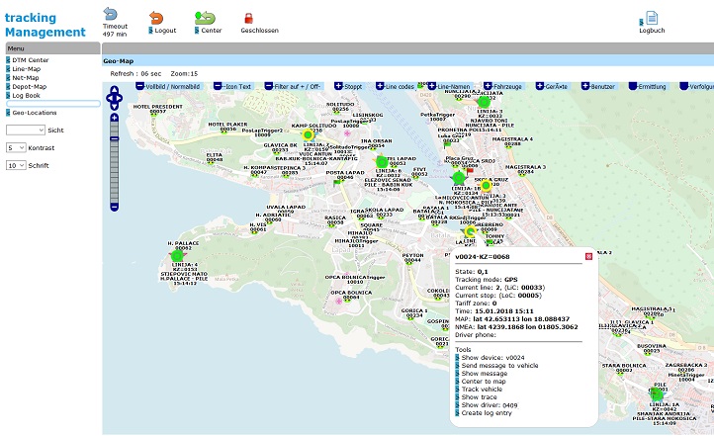Click the map zoom level slider bar
The image size is (714, 436).
(114, 163)
